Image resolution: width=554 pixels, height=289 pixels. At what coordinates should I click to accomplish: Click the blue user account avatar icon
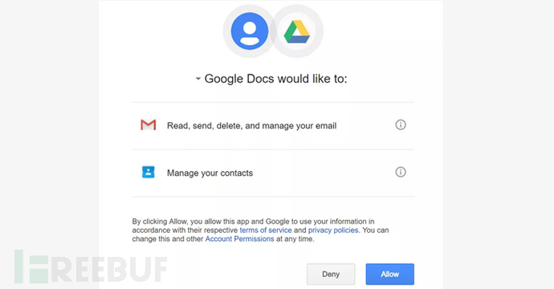pos(250,31)
